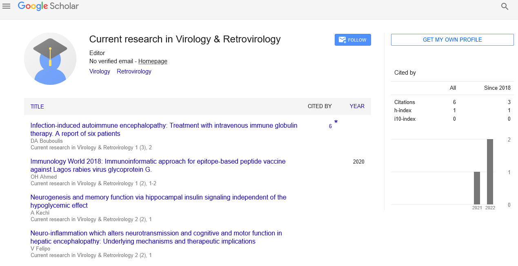Select the Retrovirology interest tag
518x266 pixels.
[x=134, y=71]
